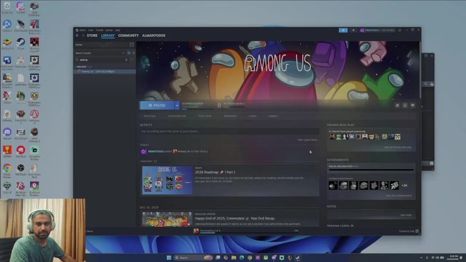Open the Help menu

point(118,30)
